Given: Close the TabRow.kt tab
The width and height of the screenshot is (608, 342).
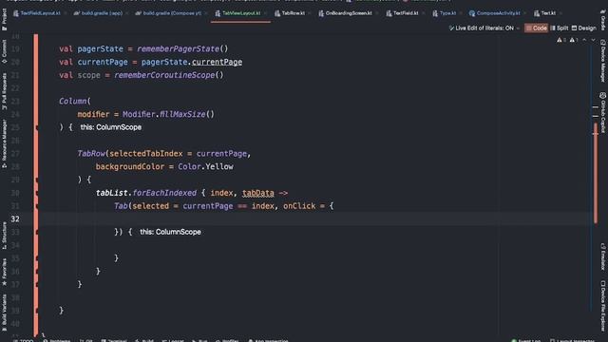Looking at the screenshot, I should pos(310,13).
